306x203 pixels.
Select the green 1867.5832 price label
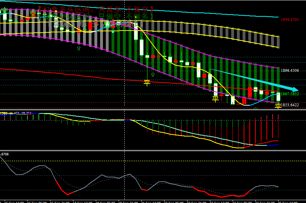point(290,94)
